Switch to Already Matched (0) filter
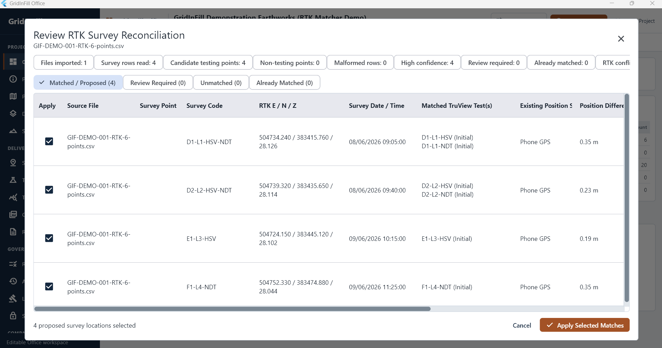Image resolution: width=662 pixels, height=348 pixels. tap(285, 83)
